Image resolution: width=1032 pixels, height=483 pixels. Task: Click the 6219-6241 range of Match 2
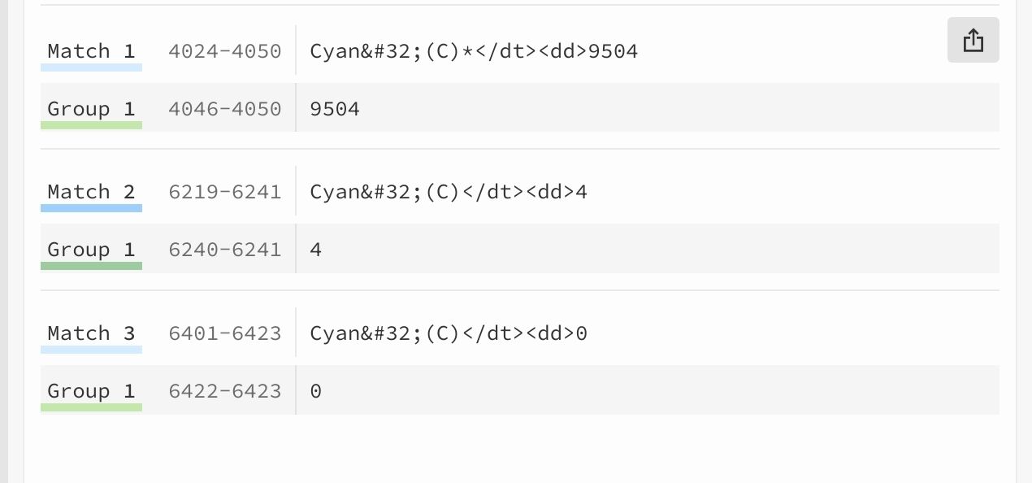coord(225,192)
